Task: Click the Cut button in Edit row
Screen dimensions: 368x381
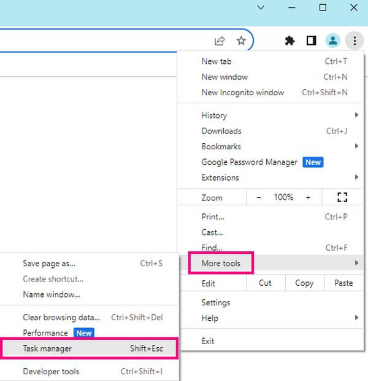Action: click(265, 283)
